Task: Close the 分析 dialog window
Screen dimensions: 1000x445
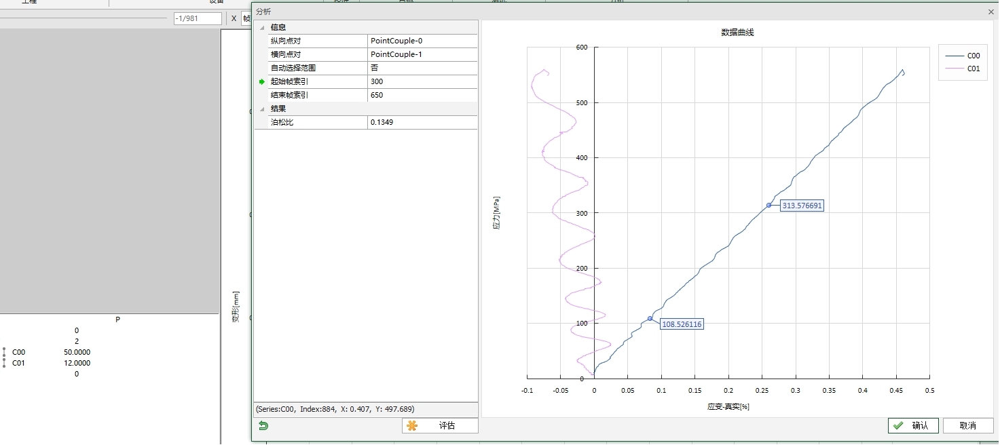Action: pyautogui.click(x=990, y=12)
